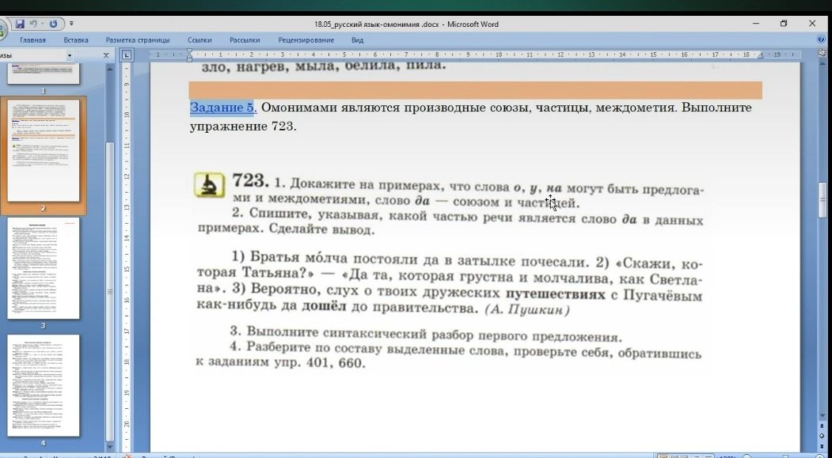Viewport: 832px width, 458px height.
Task: Jump to page 3 thumbnail
Action: 43,268
